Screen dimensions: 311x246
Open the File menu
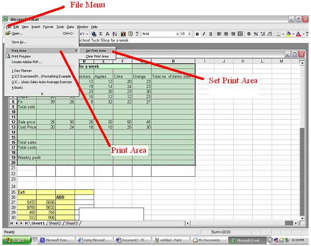8,27
